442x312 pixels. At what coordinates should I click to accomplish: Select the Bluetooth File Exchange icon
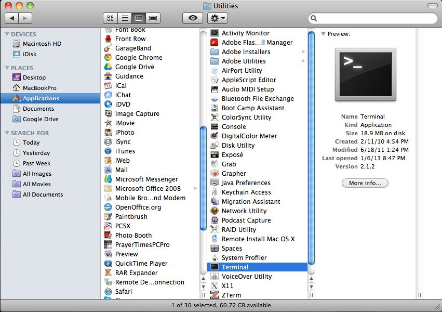point(215,99)
